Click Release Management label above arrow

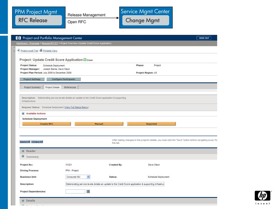86,15
